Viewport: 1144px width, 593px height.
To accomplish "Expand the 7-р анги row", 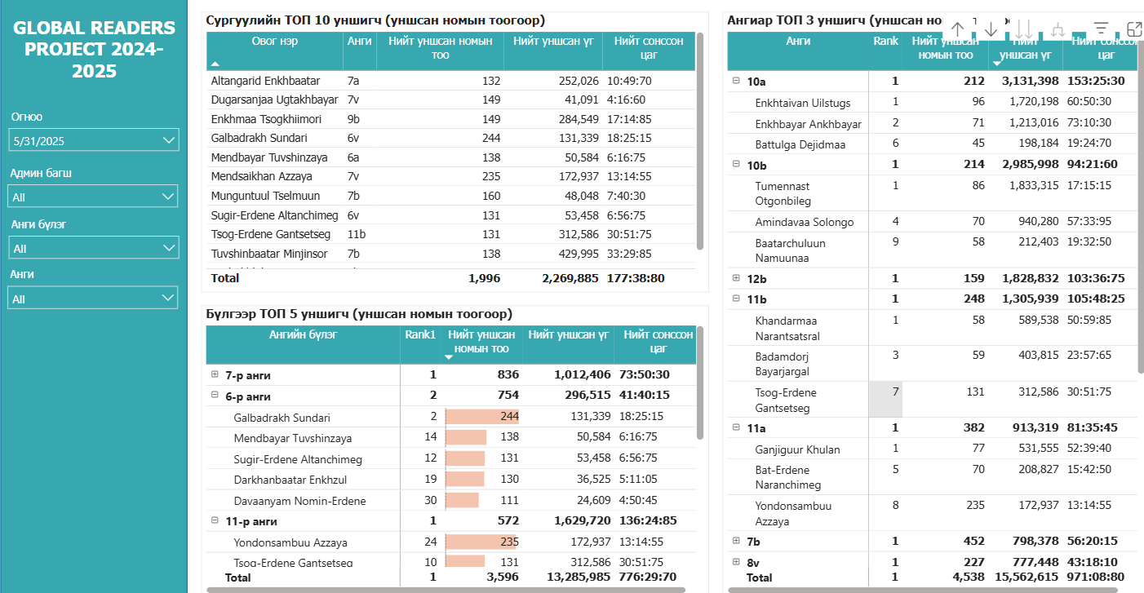I will [x=215, y=374].
